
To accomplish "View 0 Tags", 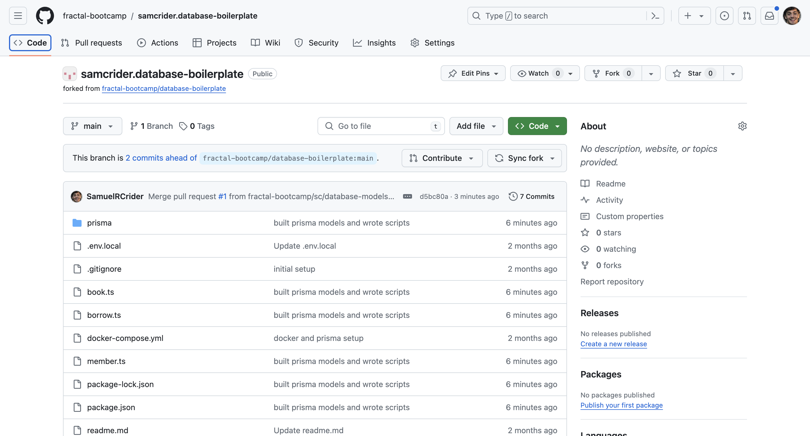I will tap(197, 126).
